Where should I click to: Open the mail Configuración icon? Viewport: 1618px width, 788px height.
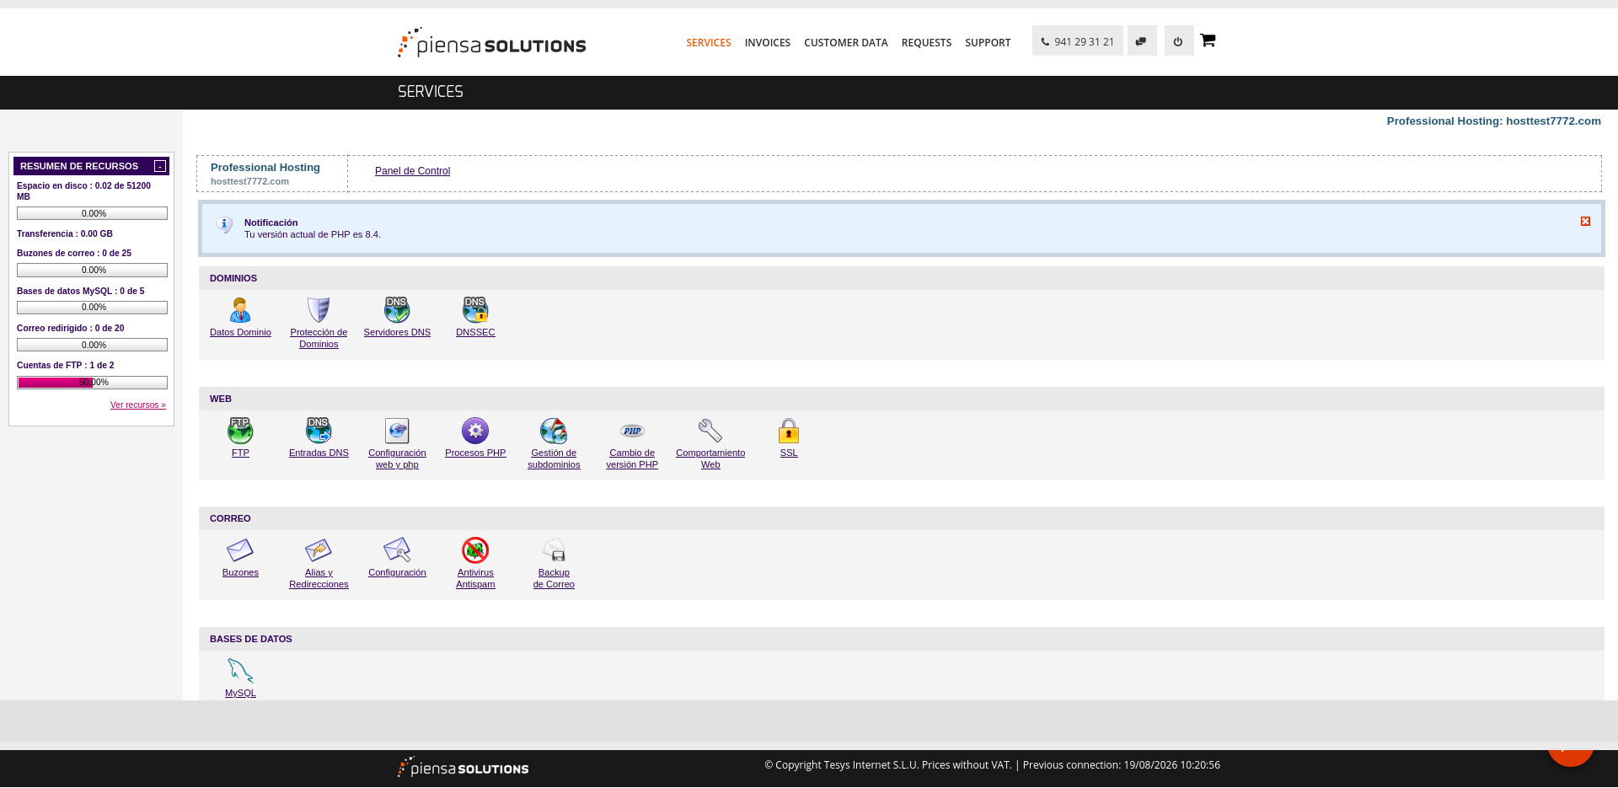pyautogui.click(x=397, y=550)
